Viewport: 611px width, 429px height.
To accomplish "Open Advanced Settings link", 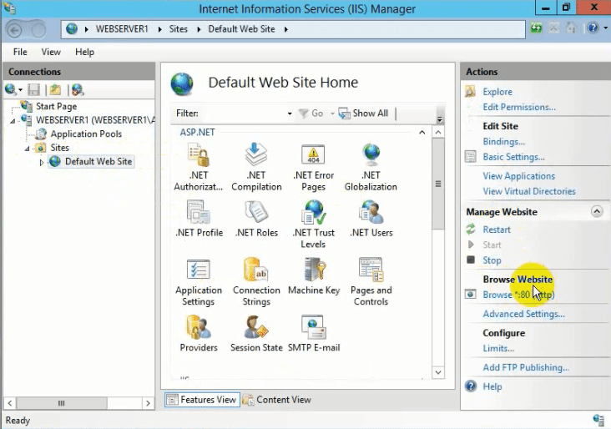I will [x=523, y=314].
